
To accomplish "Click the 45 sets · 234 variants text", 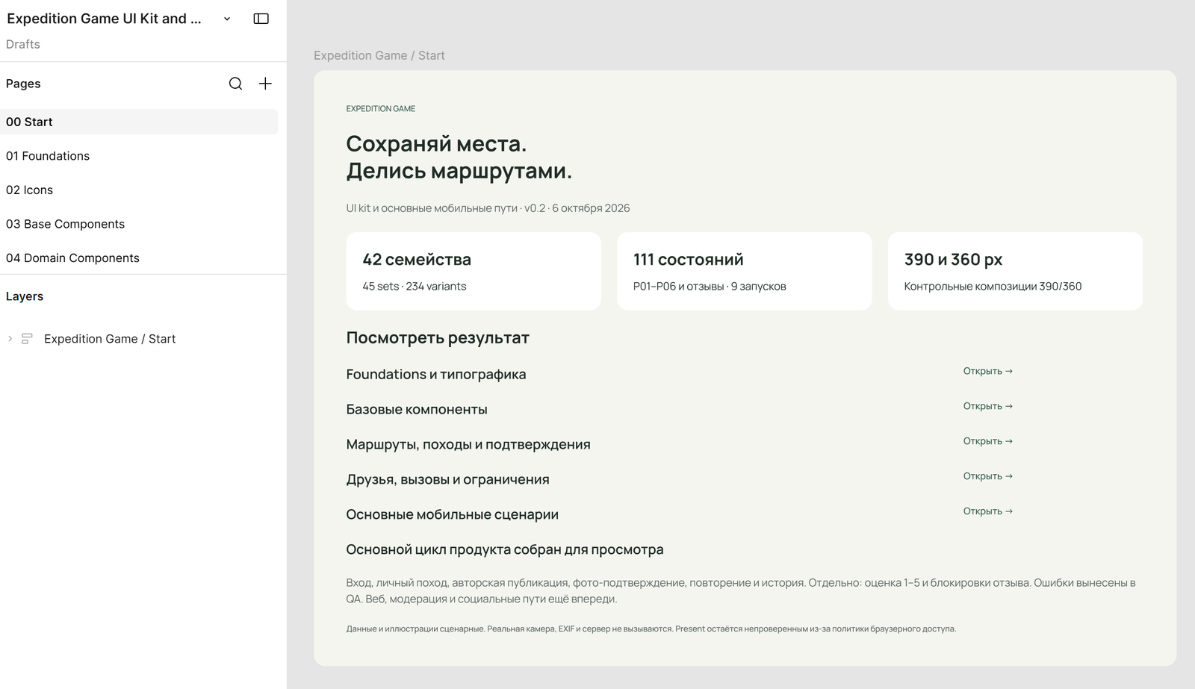I will tap(415, 286).
